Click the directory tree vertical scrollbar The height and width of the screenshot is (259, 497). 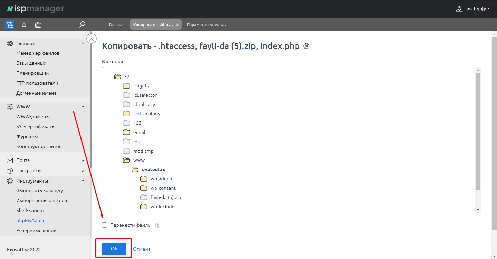tap(478, 131)
